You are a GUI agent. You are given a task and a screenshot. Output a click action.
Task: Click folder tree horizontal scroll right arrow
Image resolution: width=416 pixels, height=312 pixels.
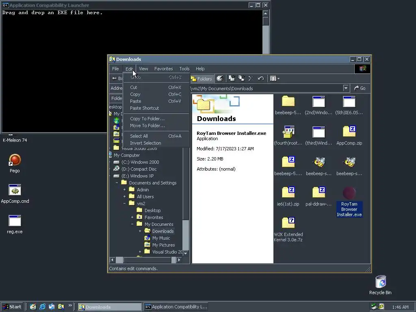point(179,260)
